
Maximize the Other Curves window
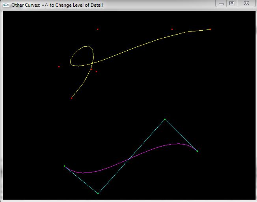[232, 4]
